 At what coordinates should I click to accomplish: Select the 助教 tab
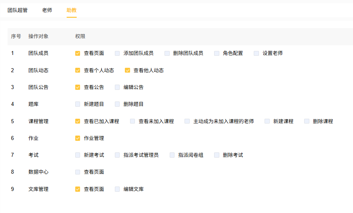72,10
